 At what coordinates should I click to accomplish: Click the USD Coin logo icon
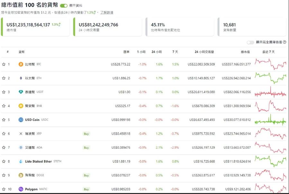(x=21, y=120)
